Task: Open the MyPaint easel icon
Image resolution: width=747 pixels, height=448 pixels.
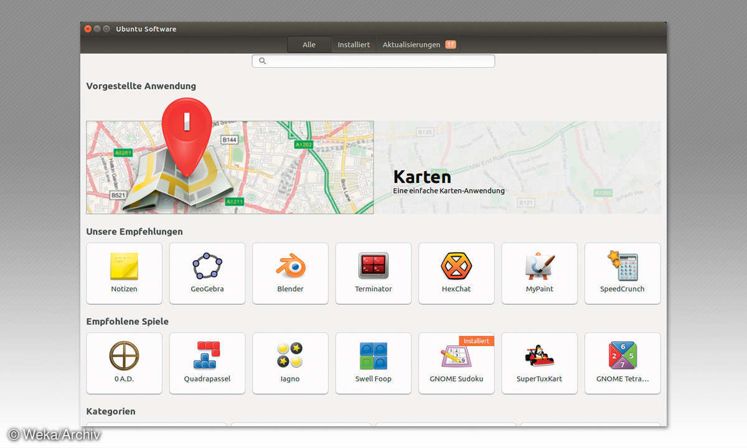Action: click(539, 266)
